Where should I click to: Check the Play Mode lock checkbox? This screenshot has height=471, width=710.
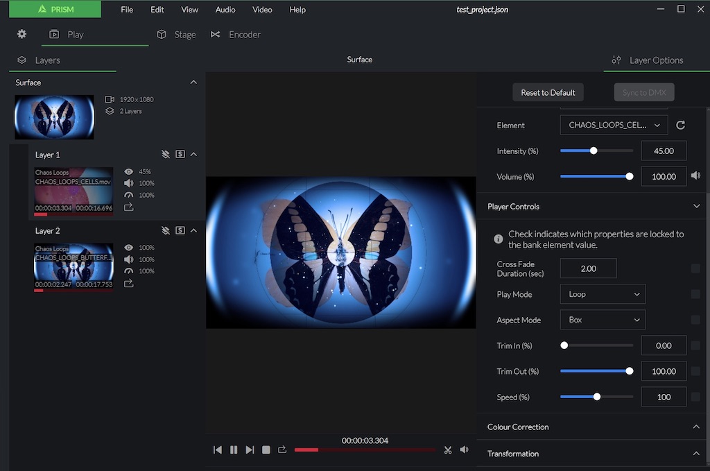[695, 294]
